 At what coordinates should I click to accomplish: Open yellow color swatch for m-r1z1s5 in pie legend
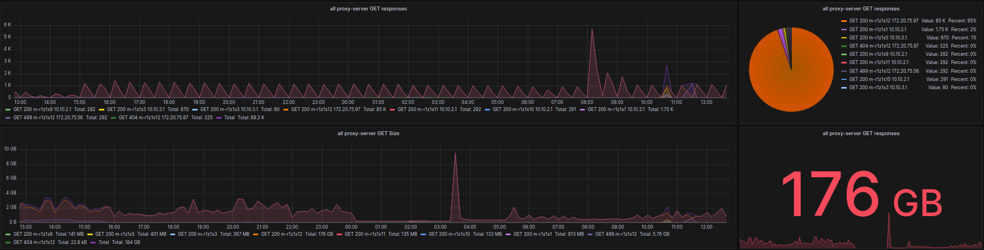point(844,38)
